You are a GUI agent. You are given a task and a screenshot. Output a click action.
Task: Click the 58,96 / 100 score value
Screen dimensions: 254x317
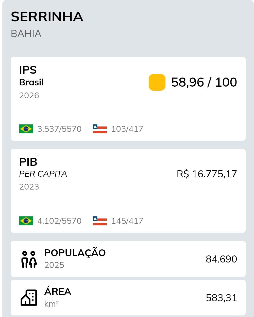[x=204, y=82]
